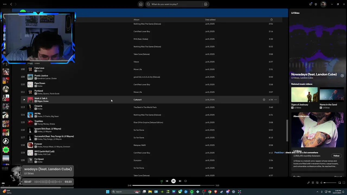Open the Nowadays (feat. Landon Cube) title link

coord(314,74)
